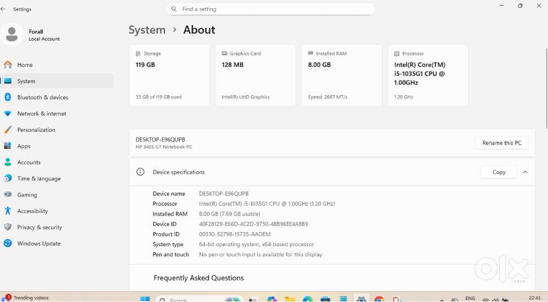Open Accessibility settings
Image resolution: width=548 pixels, height=302 pixels.
coord(32,211)
